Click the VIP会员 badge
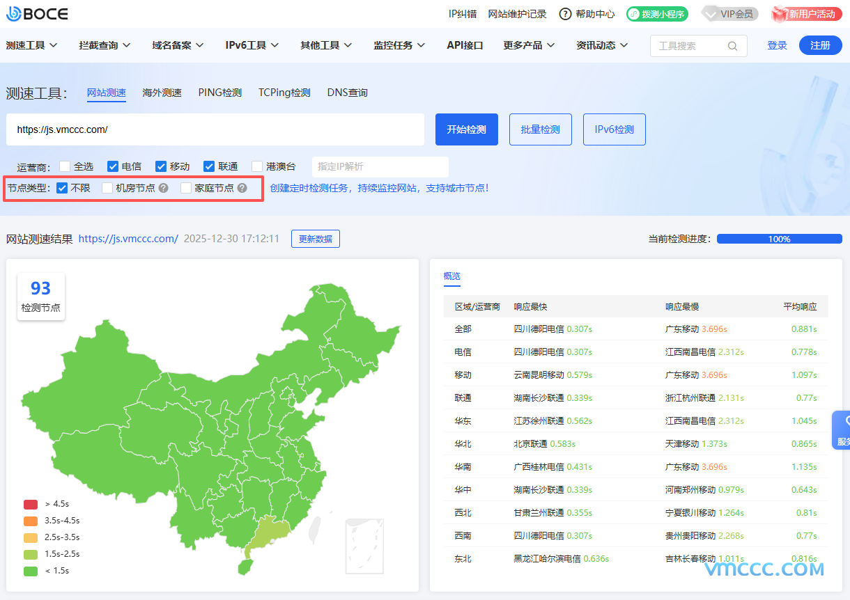The image size is (850, 600). [x=729, y=13]
